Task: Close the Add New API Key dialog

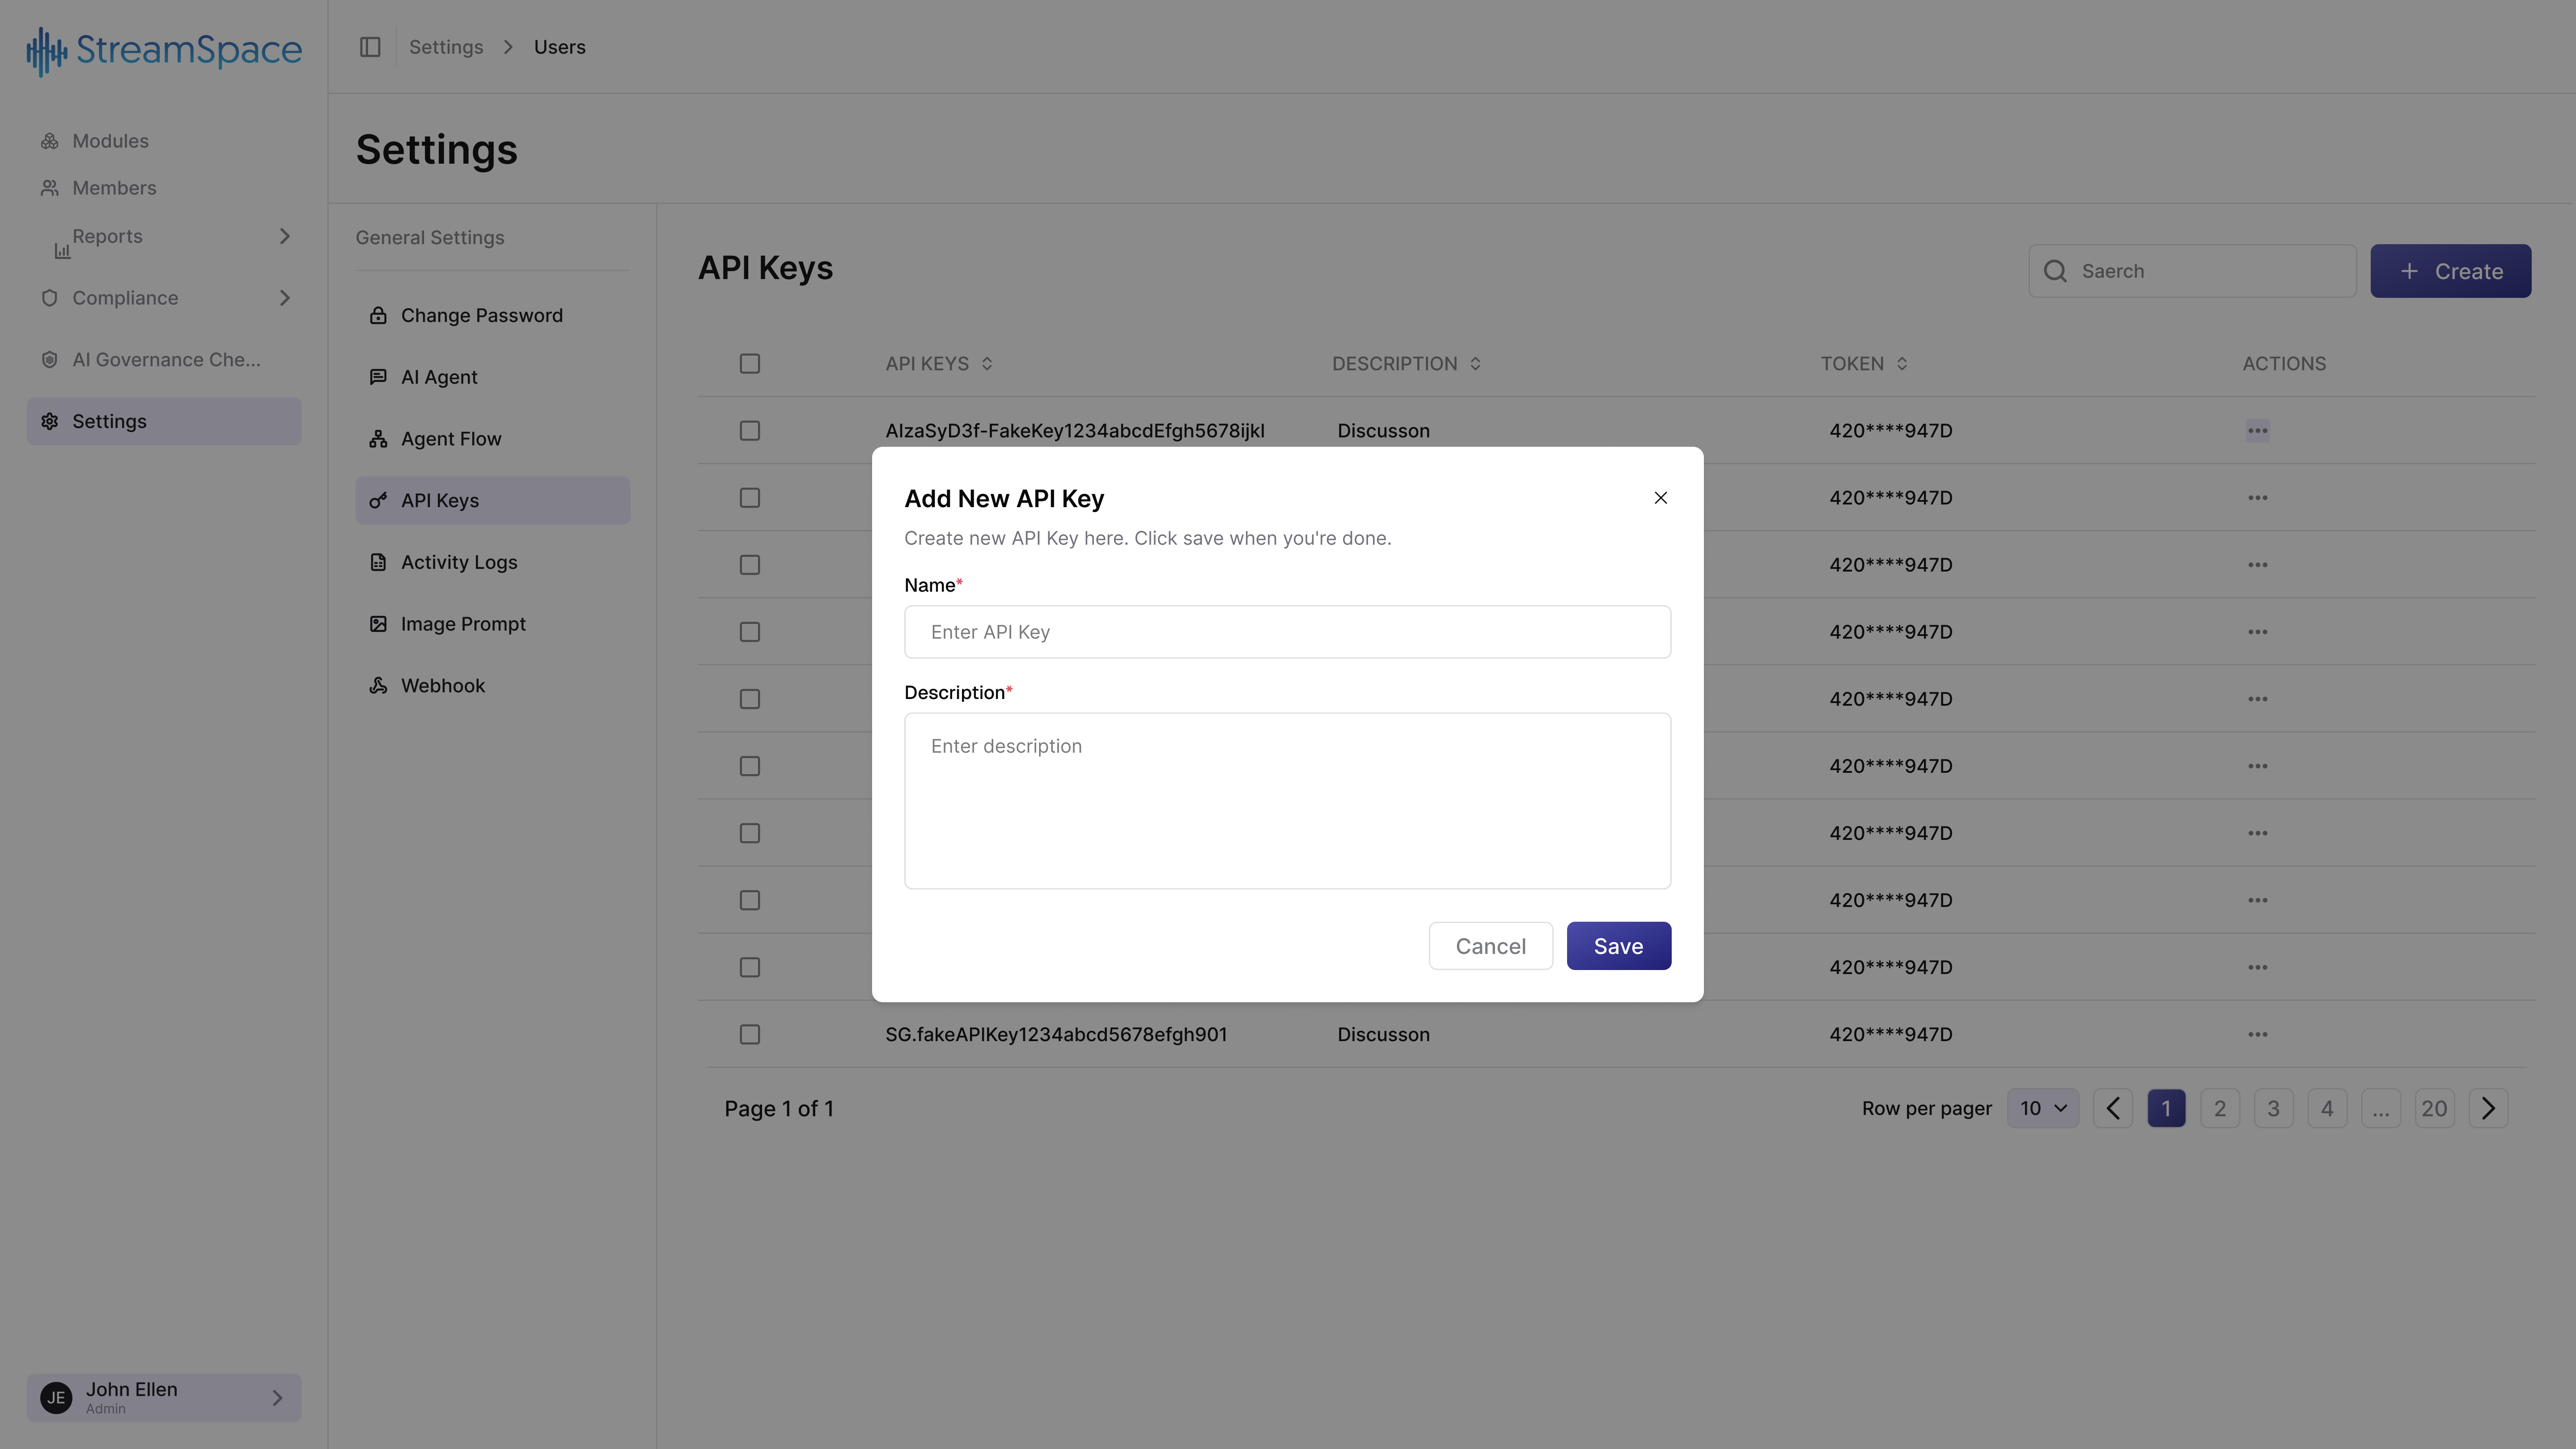Action: tap(1661, 498)
